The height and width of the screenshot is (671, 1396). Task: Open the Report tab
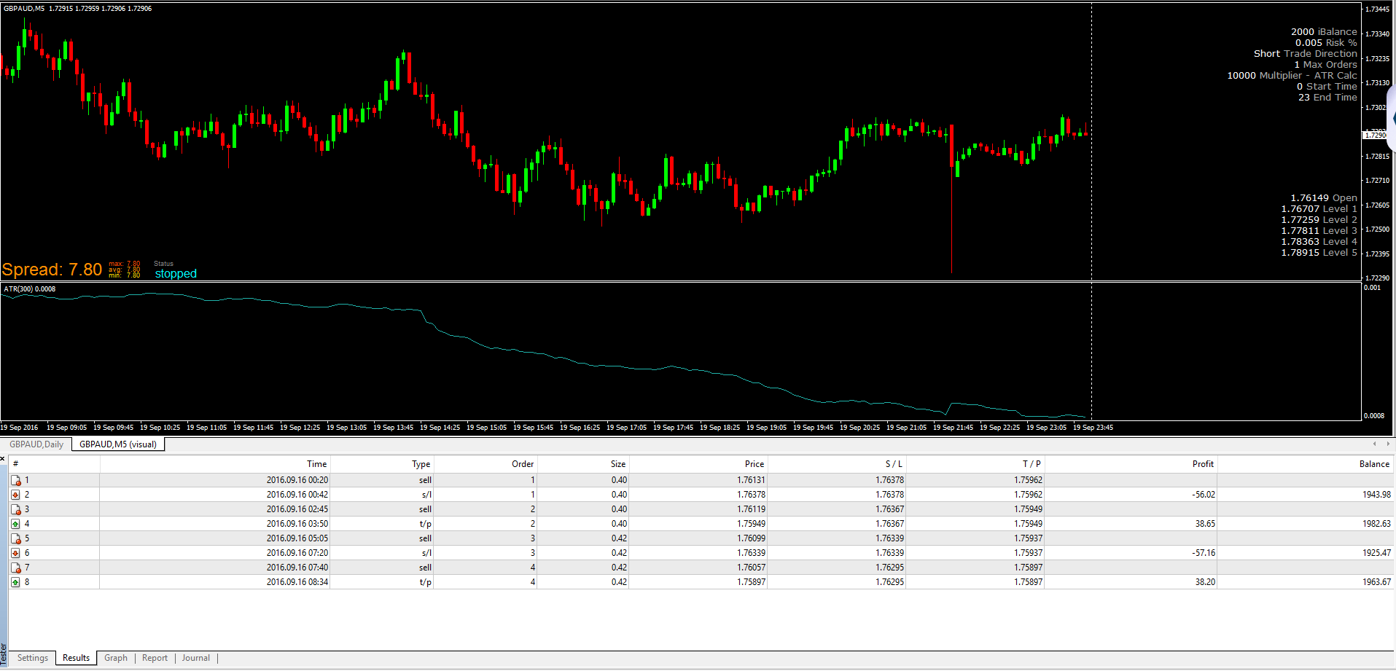point(155,658)
